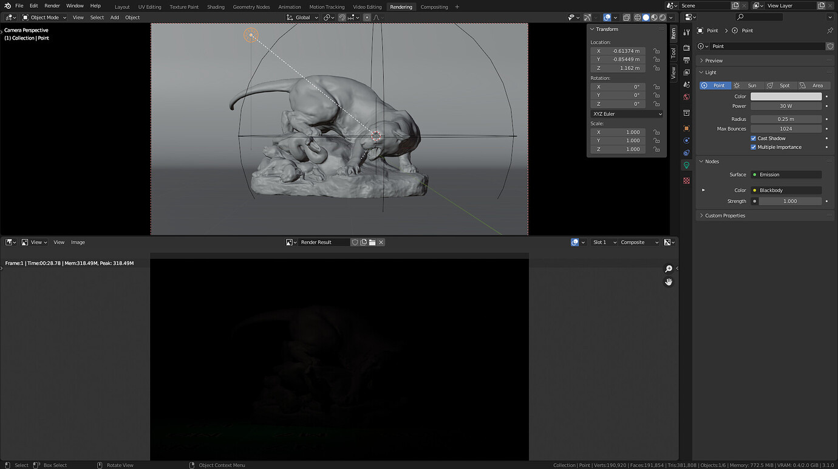The width and height of the screenshot is (838, 469).
Task: Switch to rendered viewport shading
Action: [x=663, y=18]
